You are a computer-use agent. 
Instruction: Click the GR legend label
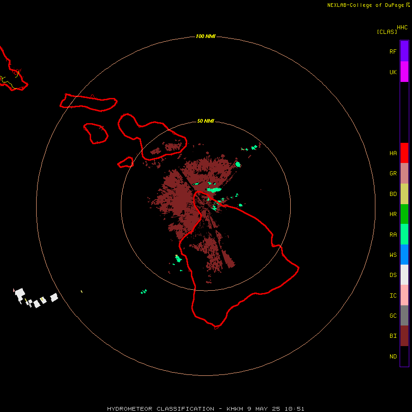click(393, 173)
